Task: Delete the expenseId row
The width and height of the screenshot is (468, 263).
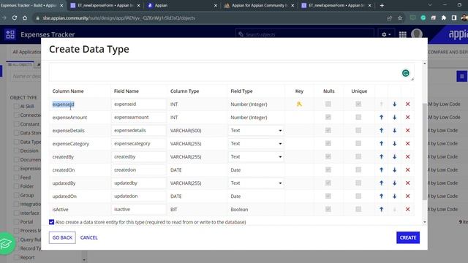Action: [x=407, y=104]
